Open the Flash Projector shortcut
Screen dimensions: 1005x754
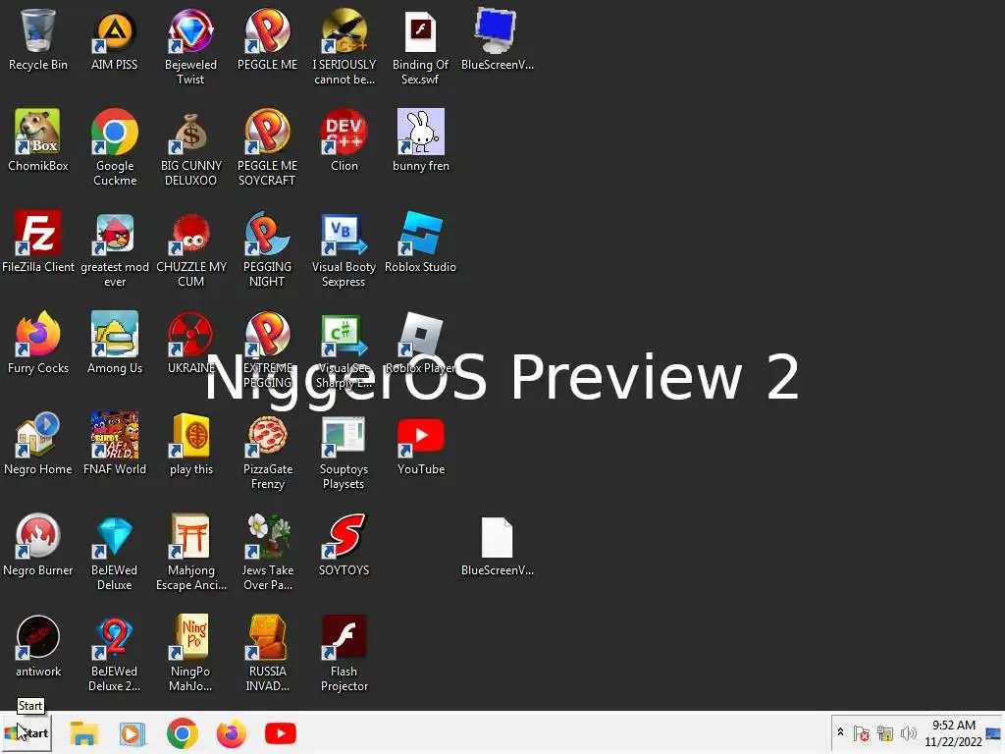pos(344,654)
